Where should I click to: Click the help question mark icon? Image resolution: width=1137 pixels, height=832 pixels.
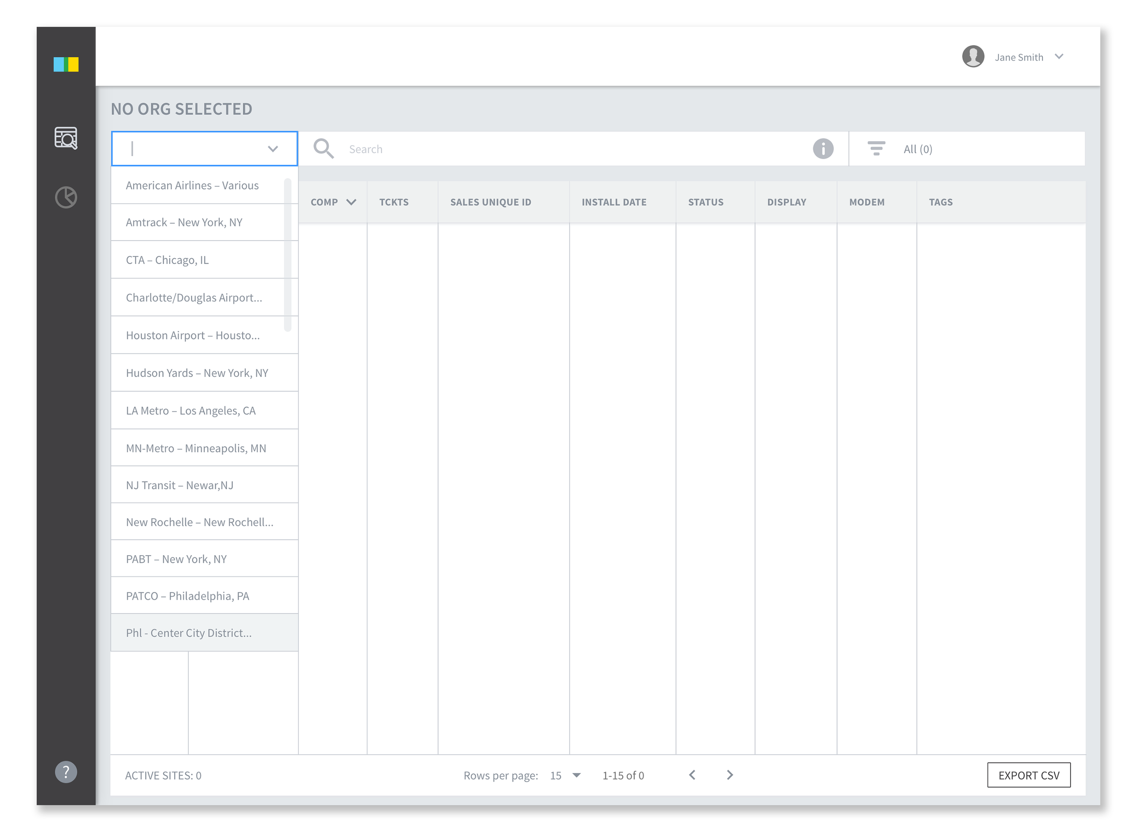[66, 772]
